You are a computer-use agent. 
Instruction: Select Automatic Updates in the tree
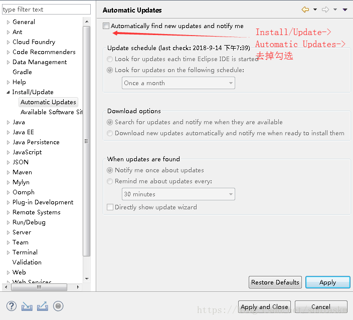pyautogui.click(x=48, y=102)
